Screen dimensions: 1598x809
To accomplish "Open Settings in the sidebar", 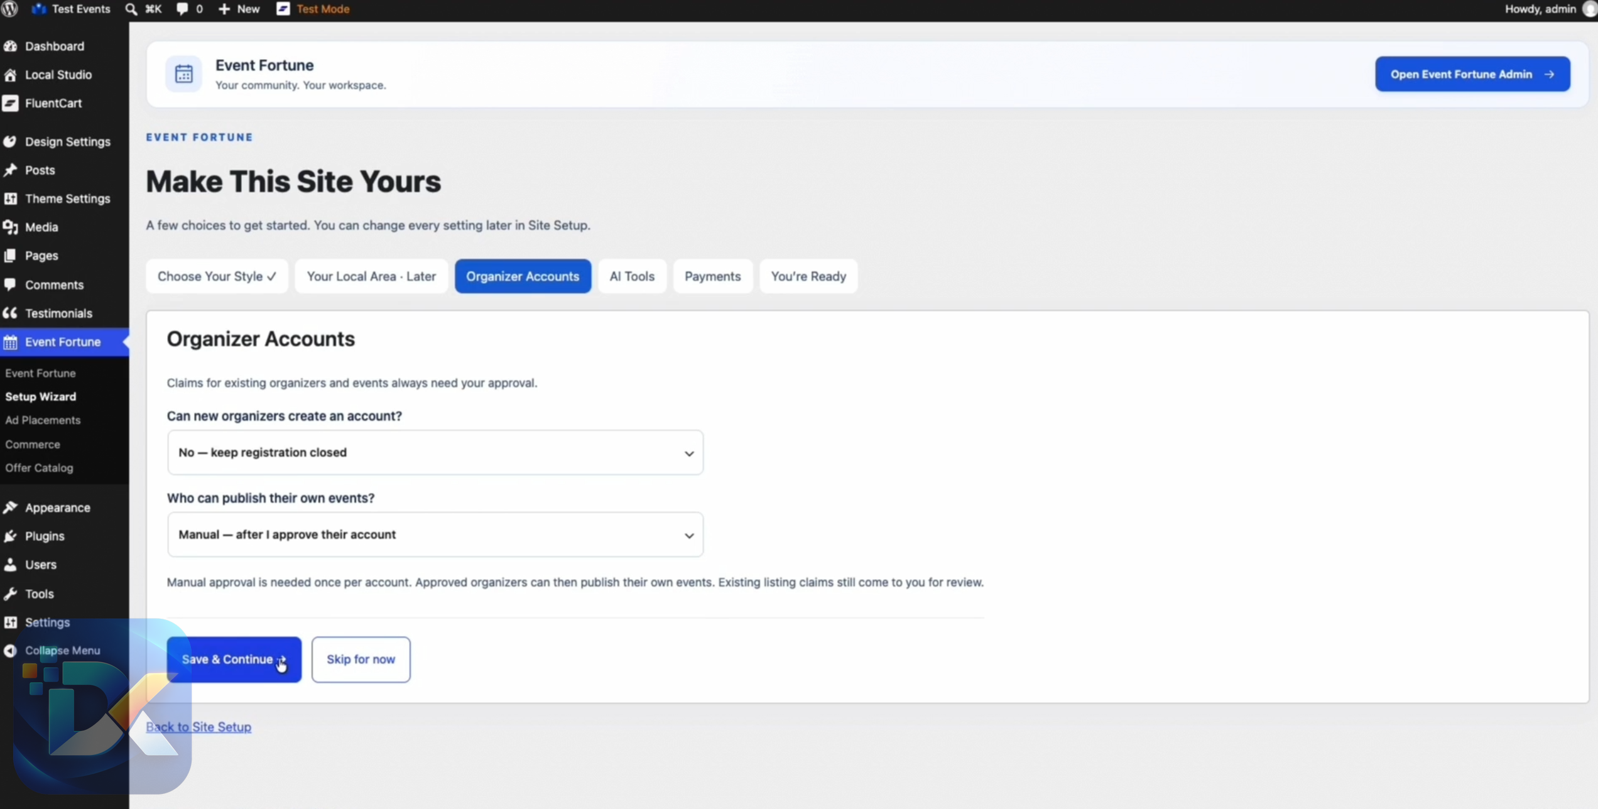I will click(64, 622).
